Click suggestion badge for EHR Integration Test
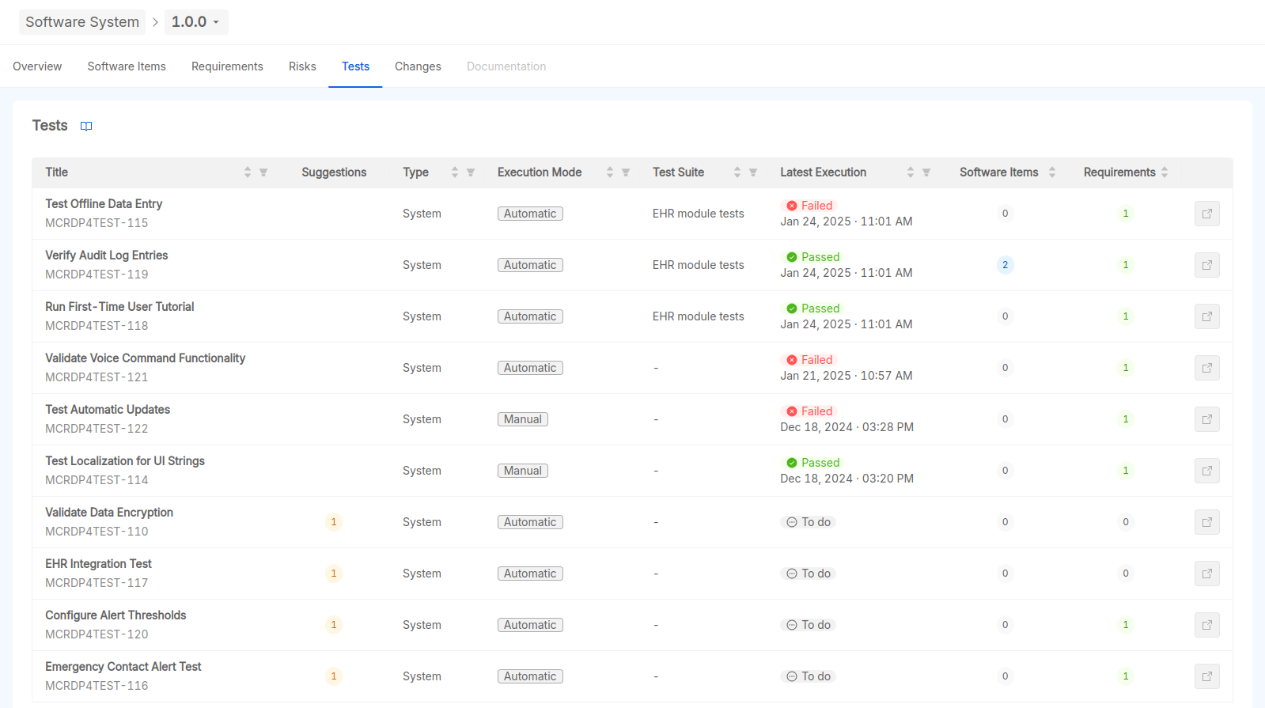This screenshot has height=708, width=1265. point(334,574)
